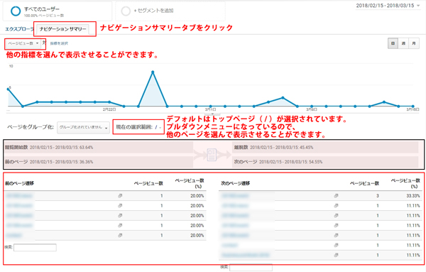The image size is (426, 272).
Task: Click the 次のページ 54.55% summary bar
Action: coord(325,162)
